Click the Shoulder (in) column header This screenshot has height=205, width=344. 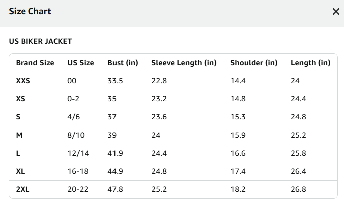[254, 63]
